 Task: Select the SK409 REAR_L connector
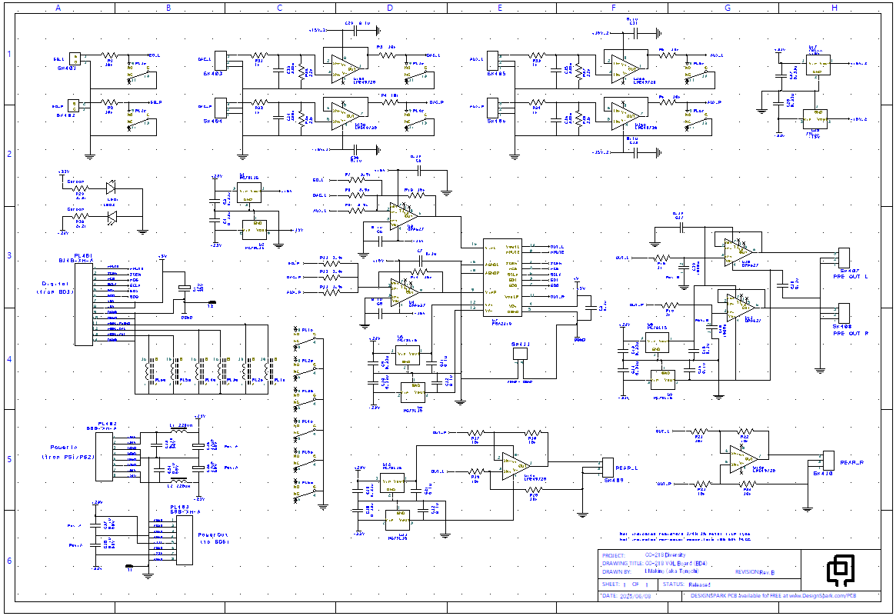click(x=608, y=467)
